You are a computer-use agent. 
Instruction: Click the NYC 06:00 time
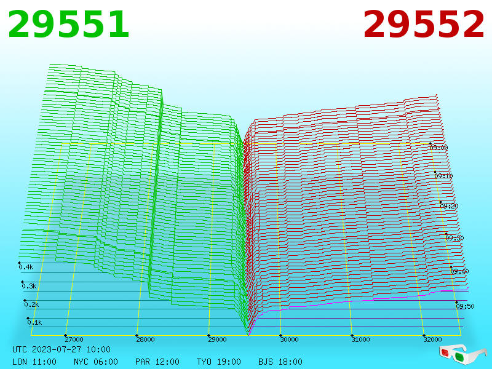tap(96, 362)
